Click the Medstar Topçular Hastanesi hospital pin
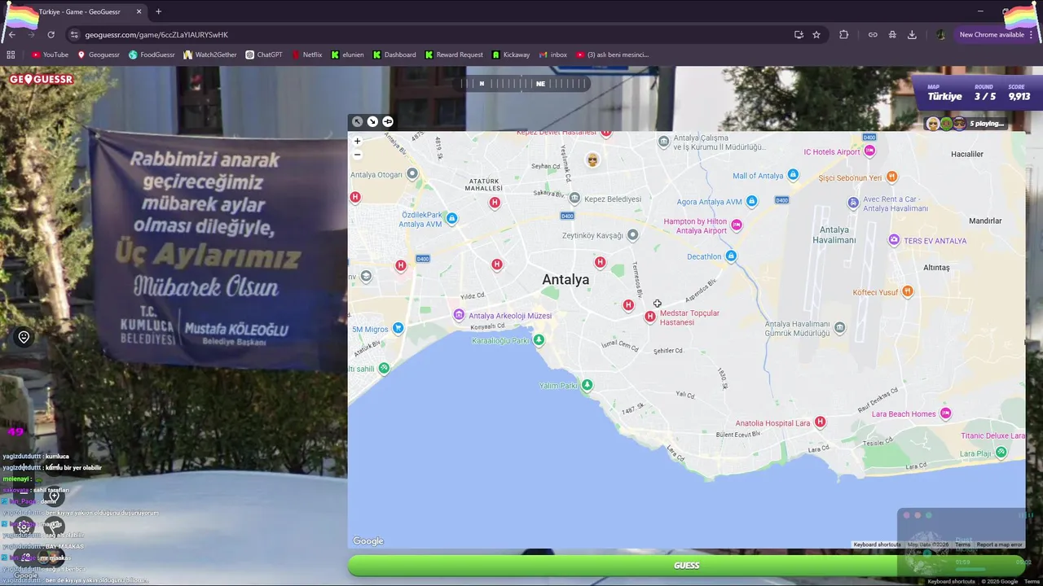The image size is (1043, 586). 649,317
